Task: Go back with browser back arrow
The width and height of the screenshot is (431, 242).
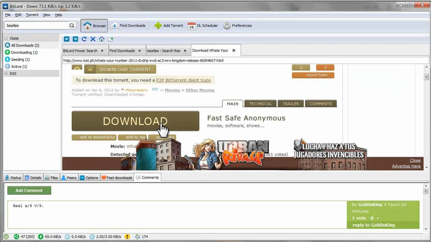Action: [x=67, y=39]
